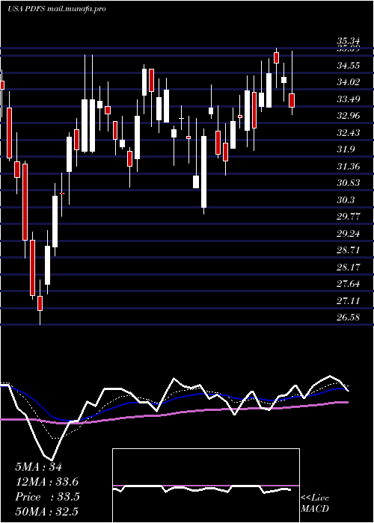Select the 31.9 price axis label

point(346,149)
